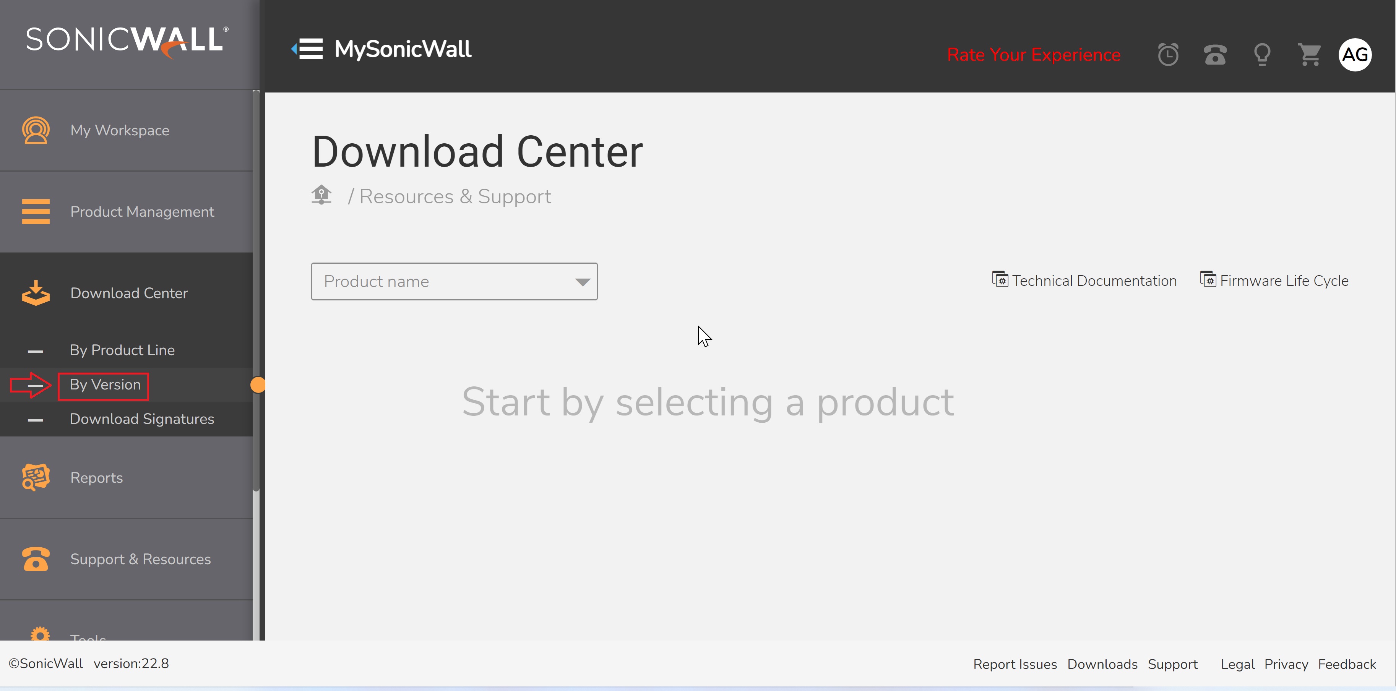Viewport: 1396px width, 691px height.
Task: Click the SonicWall logo
Action: (x=127, y=42)
